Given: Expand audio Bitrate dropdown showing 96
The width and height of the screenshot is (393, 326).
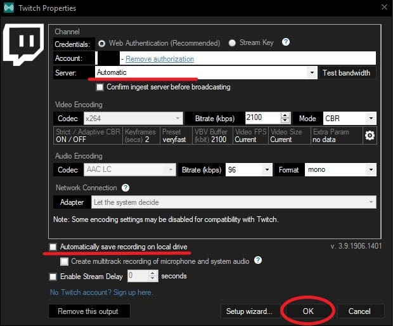Looking at the screenshot, I should tap(267, 170).
